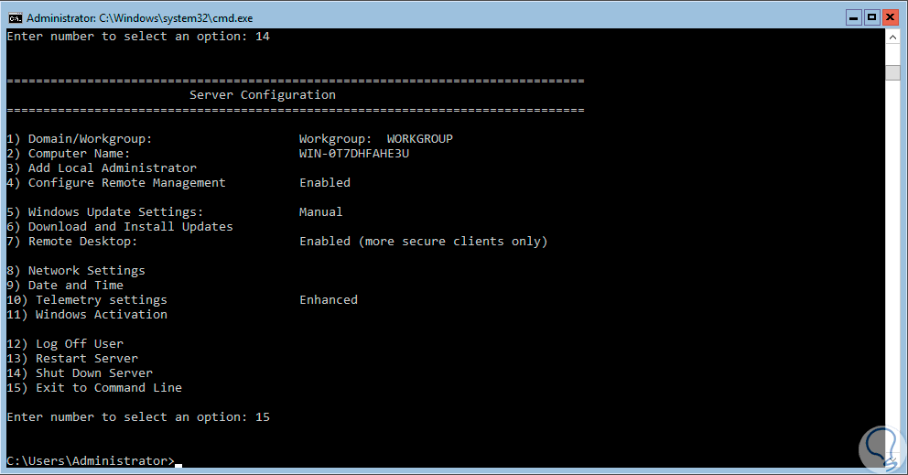This screenshot has width=908, height=475.
Task: Select the Telemetry settings entry
Action: tap(86, 300)
